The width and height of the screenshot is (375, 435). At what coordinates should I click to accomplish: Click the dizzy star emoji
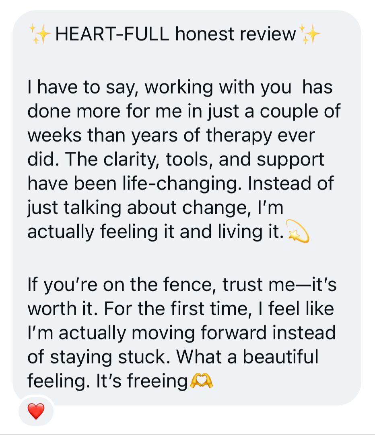[x=297, y=231]
